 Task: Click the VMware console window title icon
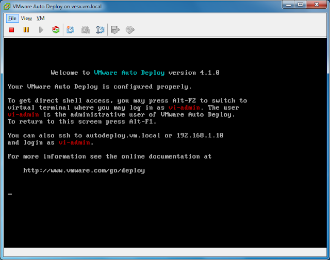7,7
